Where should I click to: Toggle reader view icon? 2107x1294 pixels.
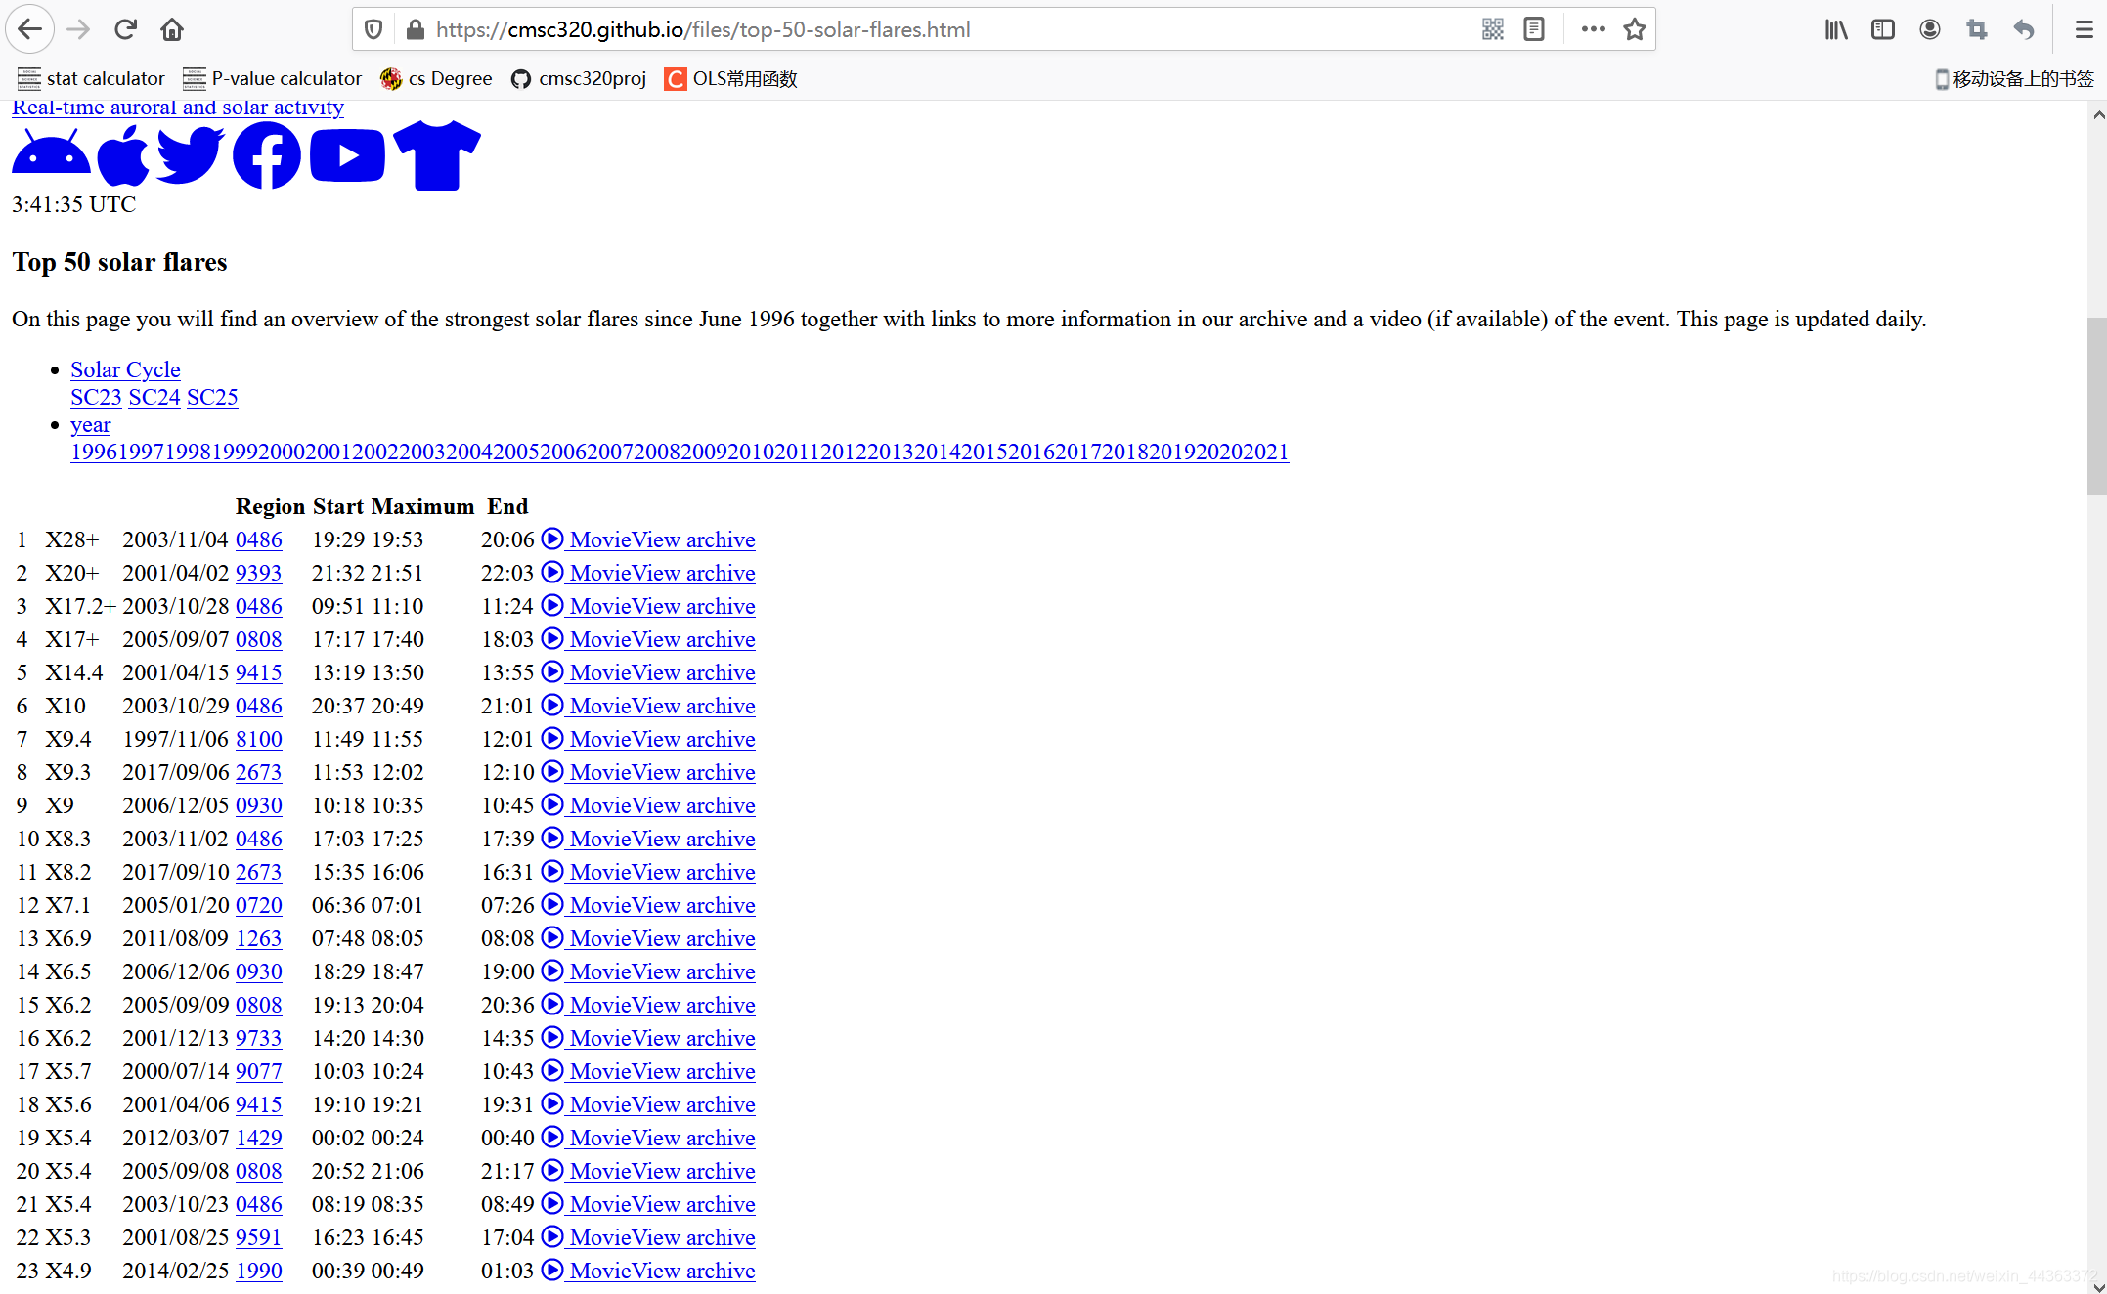tap(1534, 29)
